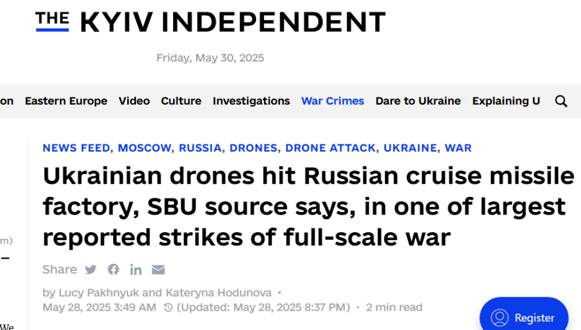View author Lucy Pakhnyuk's profile
Image resolution: width=581 pixels, height=330 pixels.
pyautogui.click(x=99, y=293)
